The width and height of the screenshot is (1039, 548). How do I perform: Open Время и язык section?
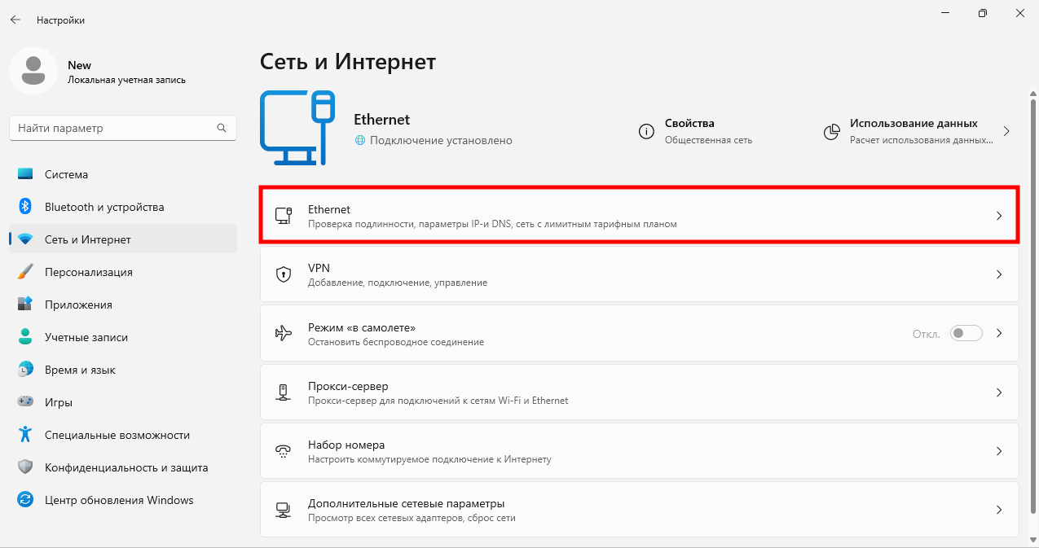point(123,370)
